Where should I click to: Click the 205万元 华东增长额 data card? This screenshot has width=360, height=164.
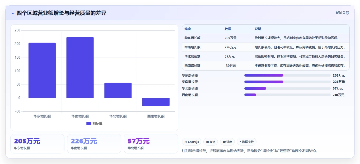point(37,144)
